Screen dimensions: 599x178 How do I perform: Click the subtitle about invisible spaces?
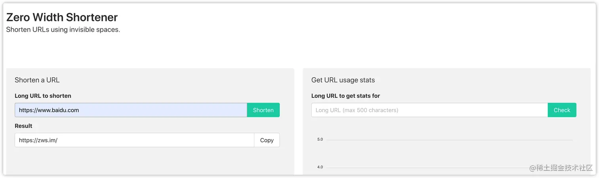pyautogui.click(x=63, y=30)
